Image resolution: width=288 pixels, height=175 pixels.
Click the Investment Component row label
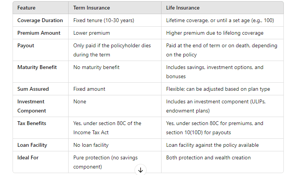[32, 106]
